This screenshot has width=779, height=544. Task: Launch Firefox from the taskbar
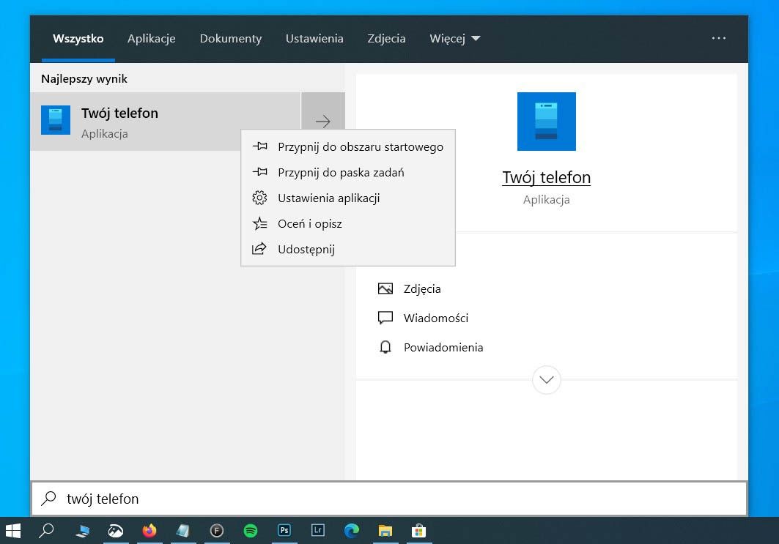(149, 531)
